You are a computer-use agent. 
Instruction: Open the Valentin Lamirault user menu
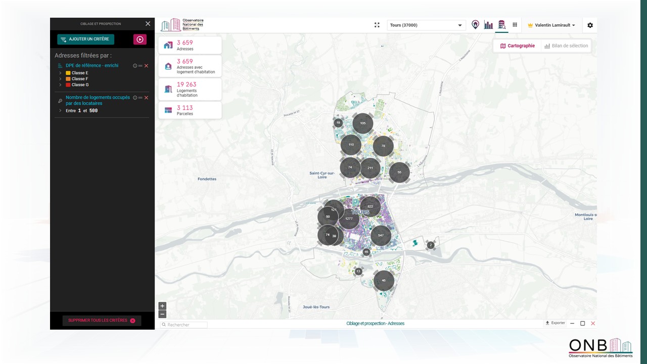pyautogui.click(x=551, y=25)
